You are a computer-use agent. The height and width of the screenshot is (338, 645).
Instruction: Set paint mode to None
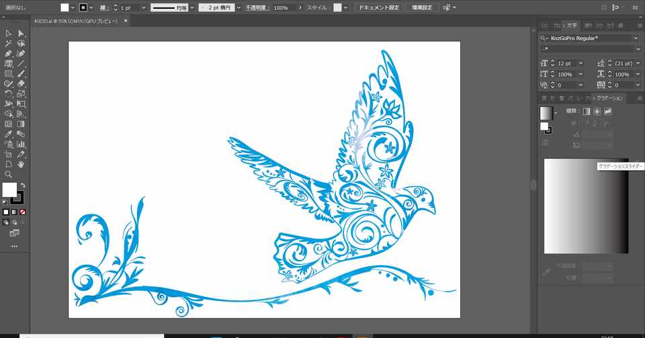tap(23, 212)
